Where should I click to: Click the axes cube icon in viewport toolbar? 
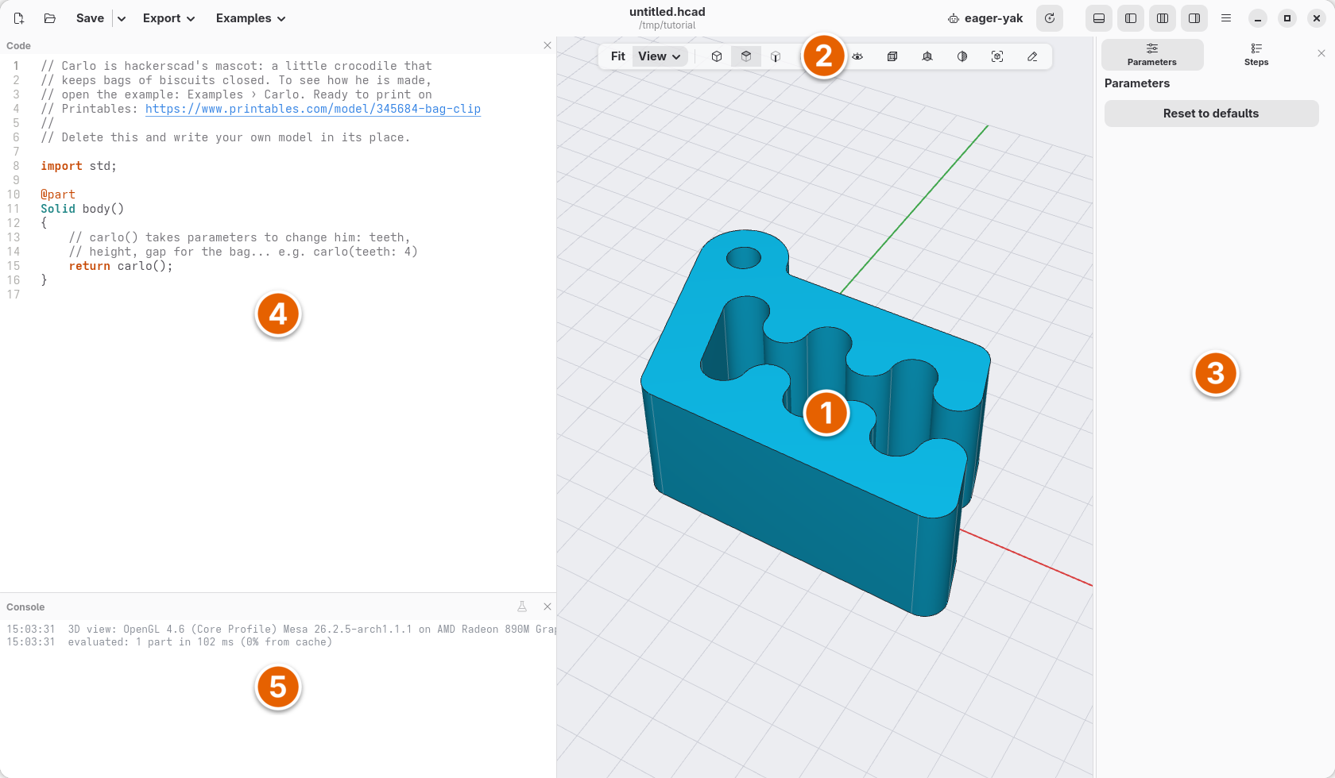pos(927,56)
